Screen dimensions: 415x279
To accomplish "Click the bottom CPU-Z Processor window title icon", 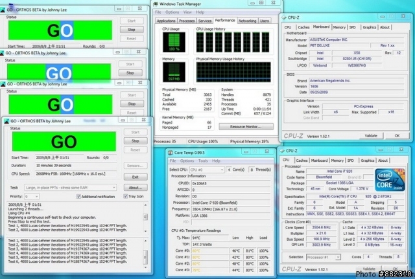I will (x=282, y=151).
